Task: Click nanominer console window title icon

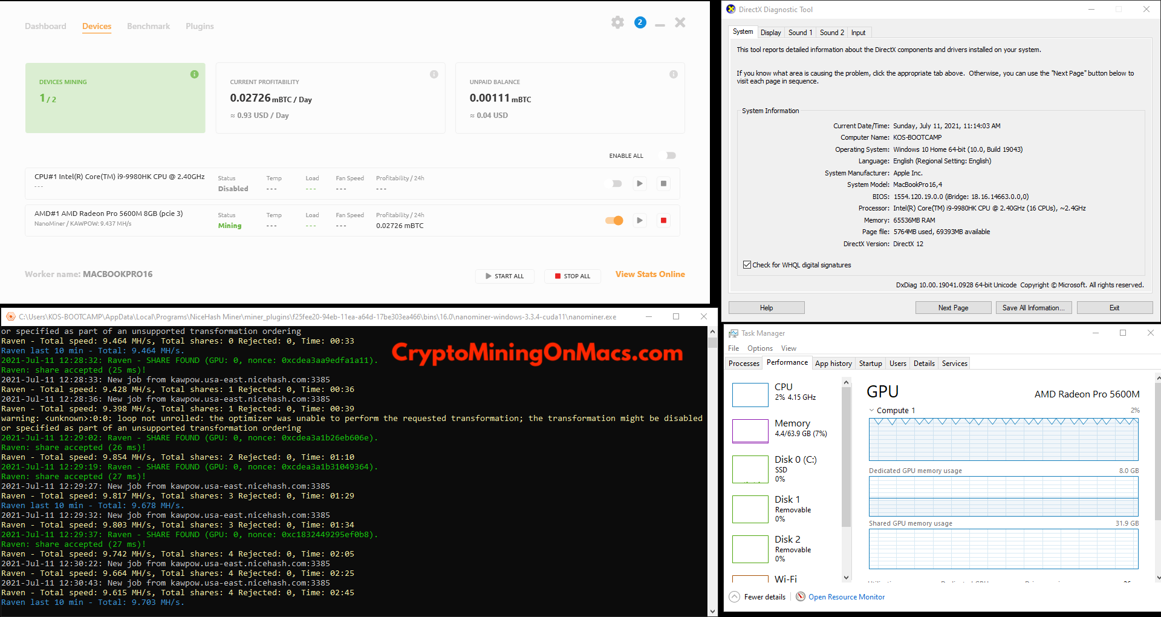Action: [x=10, y=316]
